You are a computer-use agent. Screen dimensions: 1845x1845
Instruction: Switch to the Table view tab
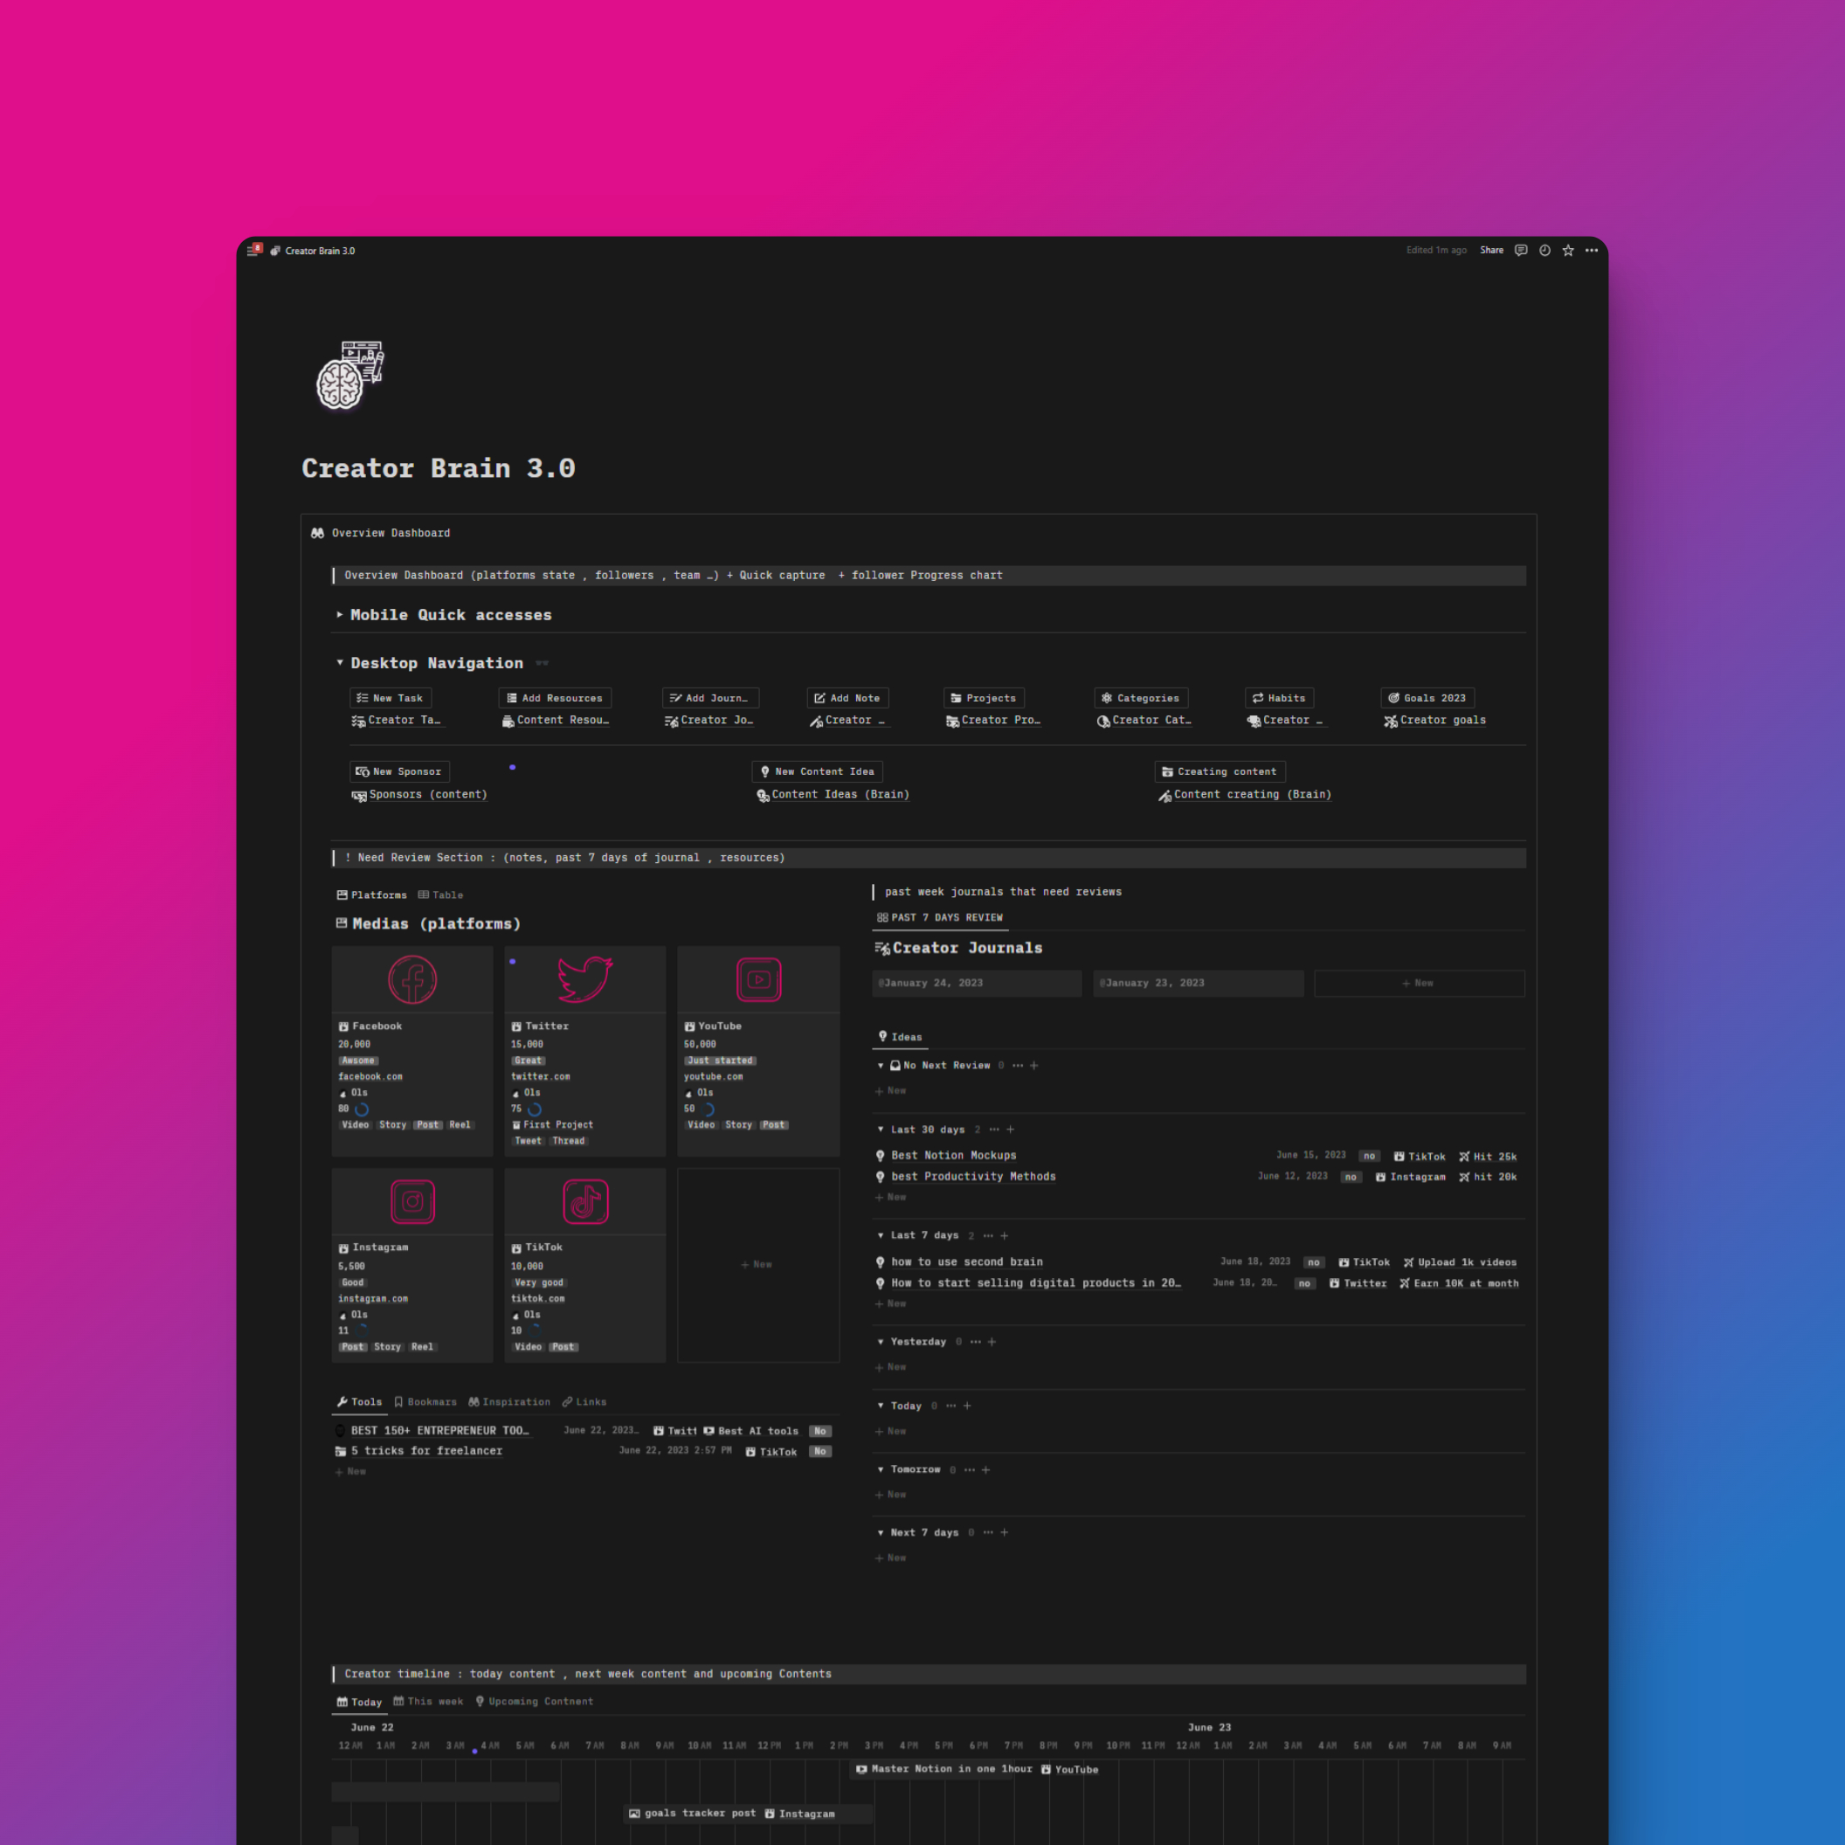(x=440, y=895)
